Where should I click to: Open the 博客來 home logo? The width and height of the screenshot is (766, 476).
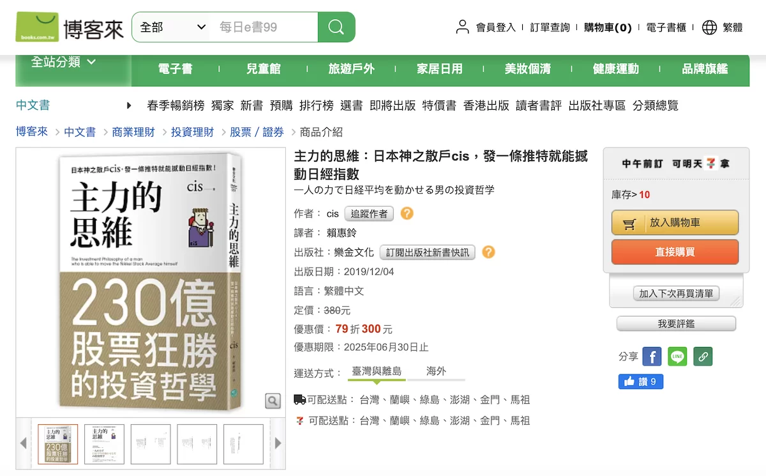pos(70,27)
